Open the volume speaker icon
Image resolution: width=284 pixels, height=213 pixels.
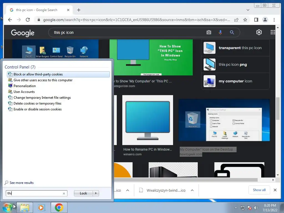(x=256, y=208)
